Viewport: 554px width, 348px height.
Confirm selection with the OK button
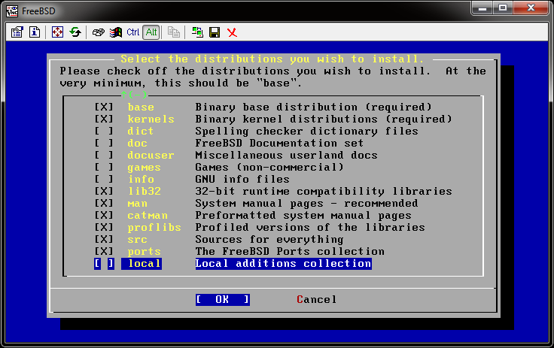point(223,300)
